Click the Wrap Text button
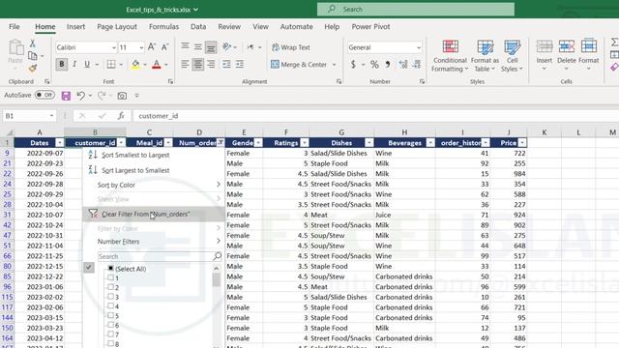This screenshot has width=619, height=348. [291, 47]
